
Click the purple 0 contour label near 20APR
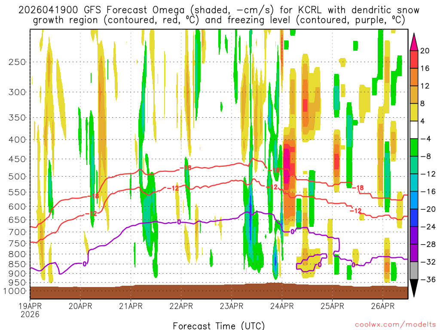tap(85, 264)
